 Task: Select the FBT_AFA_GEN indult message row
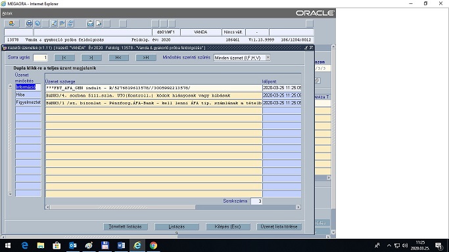(x=153, y=88)
